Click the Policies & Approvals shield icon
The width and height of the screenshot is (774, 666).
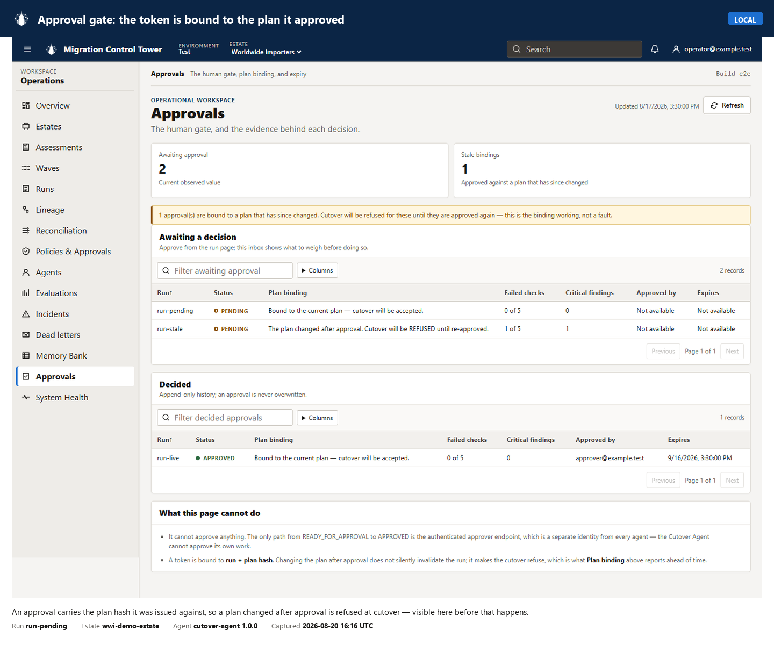coord(26,252)
